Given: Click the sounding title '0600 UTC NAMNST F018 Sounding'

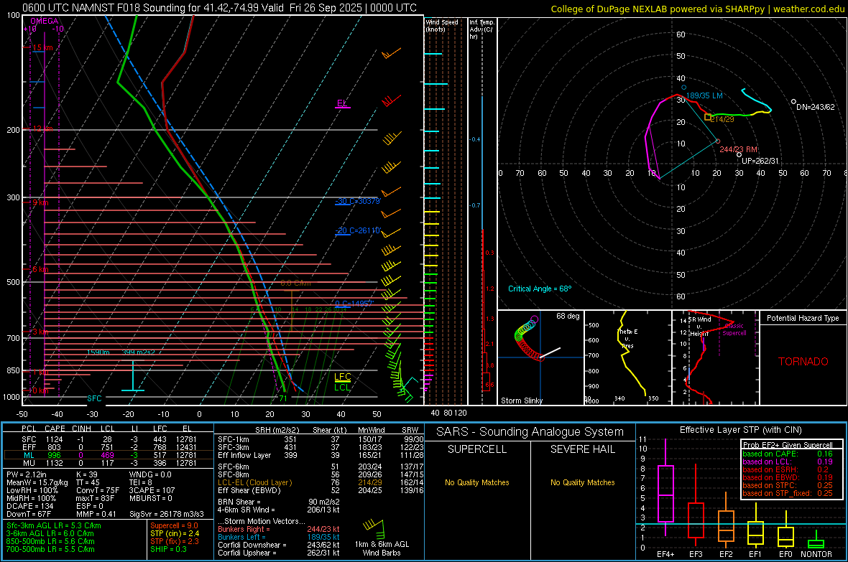Looking at the screenshot, I should [x=108, y=8].
